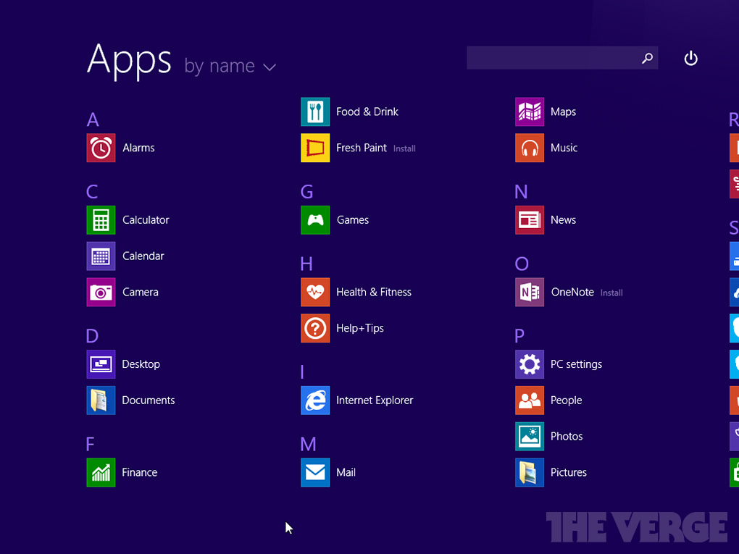
Task: Click the 'Pictures' label text
Action: (569, 472)
